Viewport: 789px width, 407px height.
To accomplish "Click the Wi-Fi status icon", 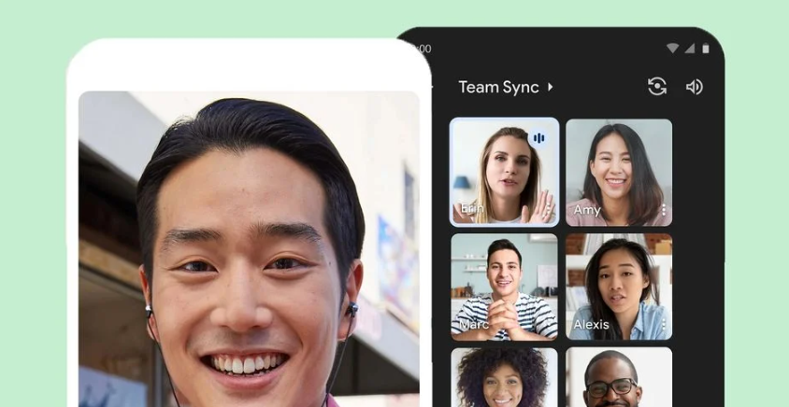I will (x=672, y=49).
